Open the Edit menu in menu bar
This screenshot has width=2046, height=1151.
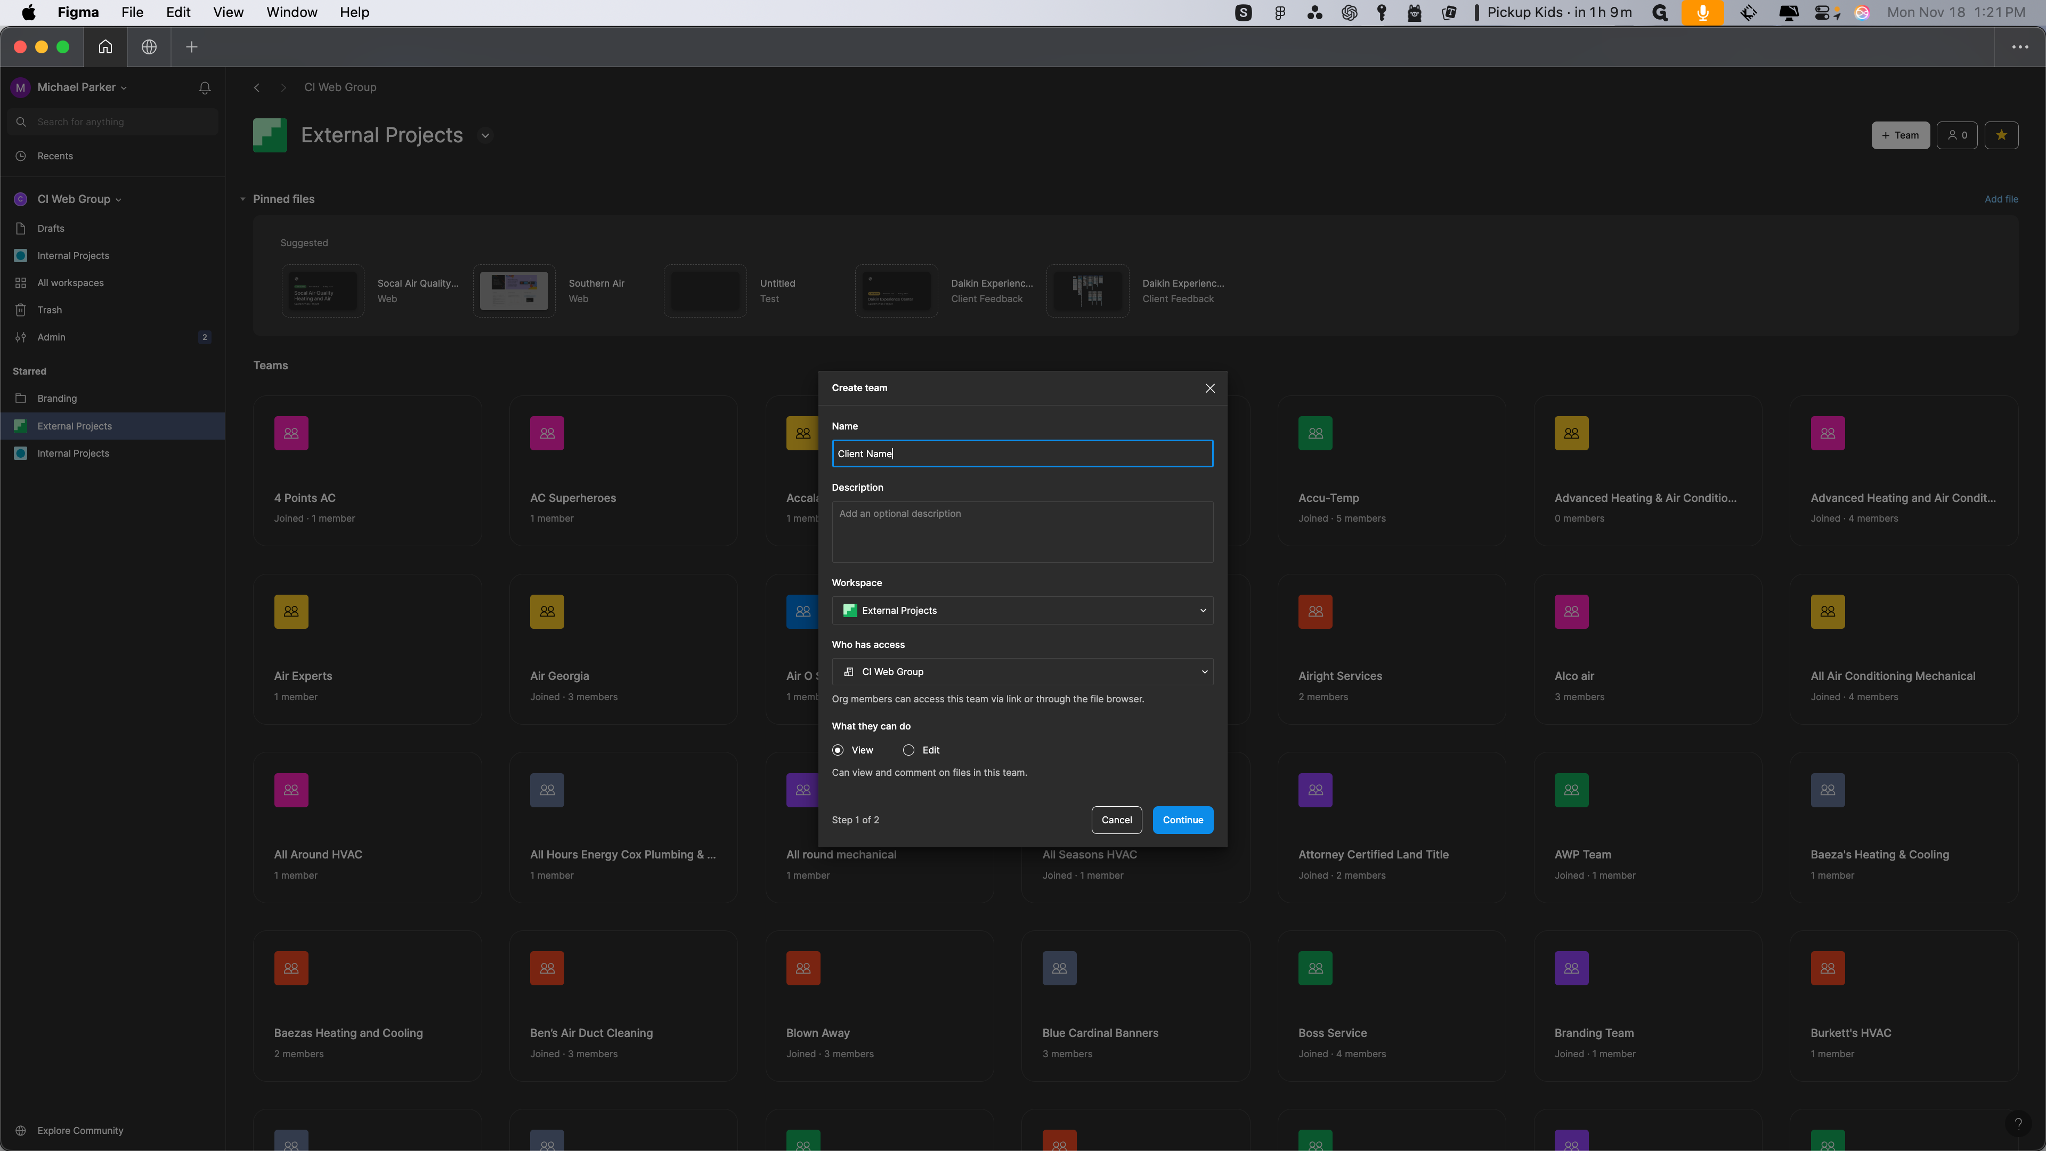click(x=178, y=12)
